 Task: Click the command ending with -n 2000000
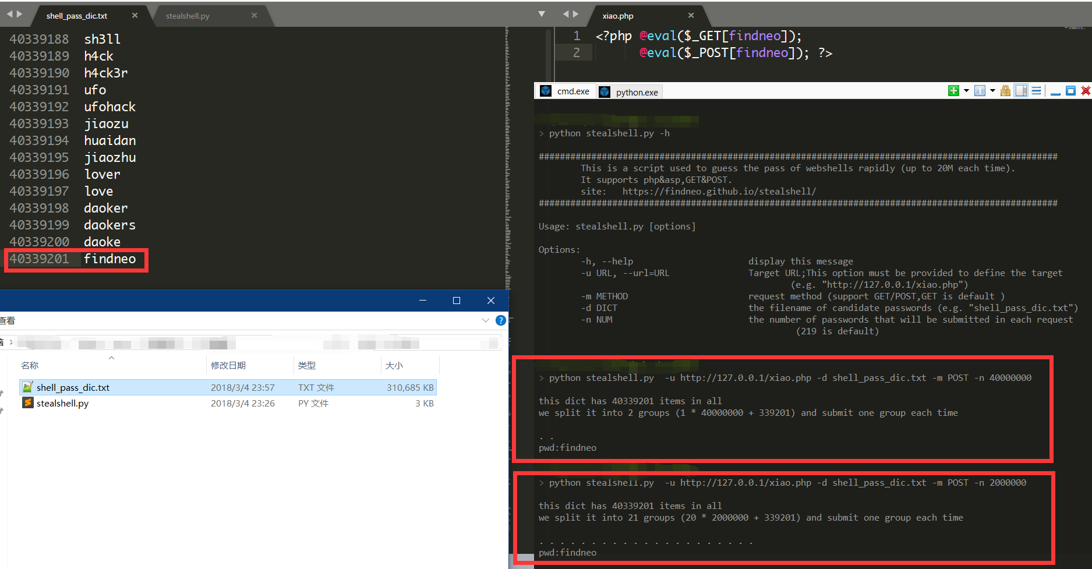tap(787, 483)
